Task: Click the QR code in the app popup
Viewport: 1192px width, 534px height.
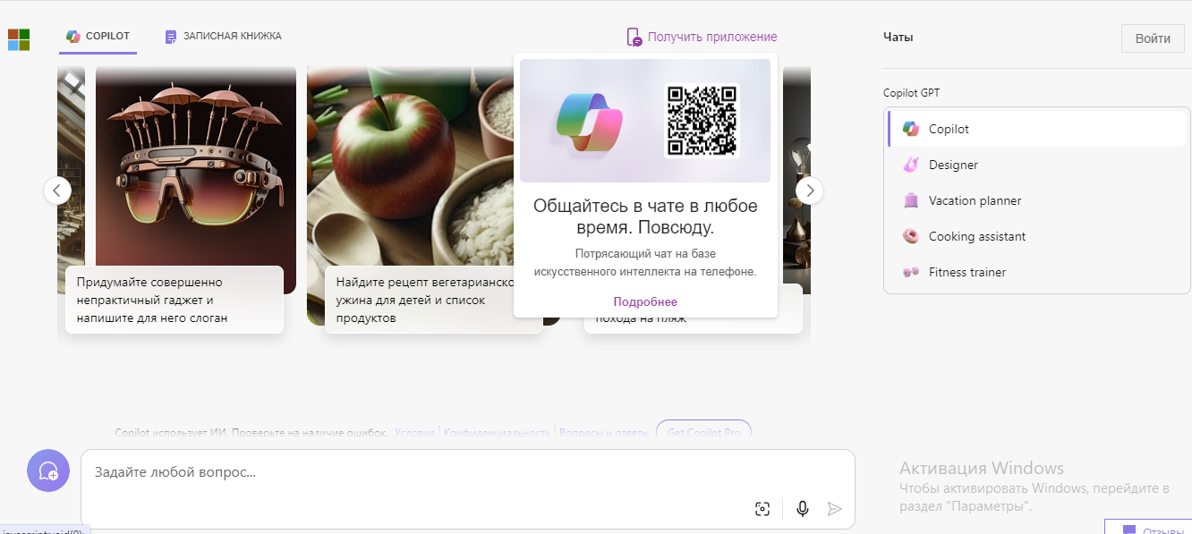Action: tap(702, 120)
